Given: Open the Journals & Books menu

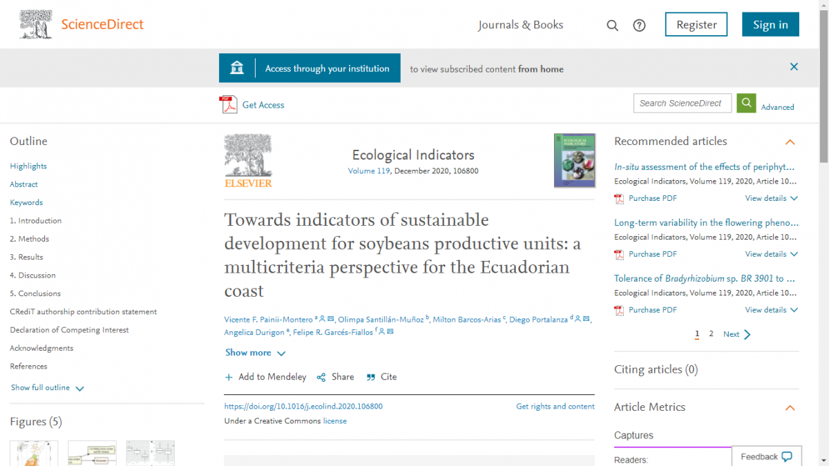Looking at the screenshot, I should tap(521, 25).
